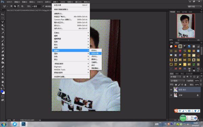Filter layers by shape layer icon
Screen dimensions: 203x127
click(194, 77)
